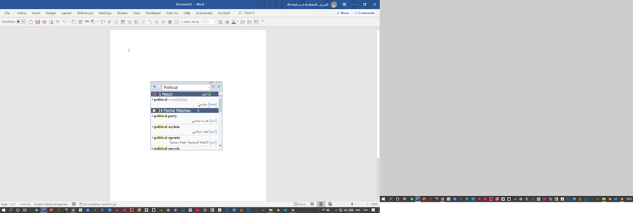This screenshot has width=633, height=213.
Task: Click the green icon in Match header
Action: (209, 94)
